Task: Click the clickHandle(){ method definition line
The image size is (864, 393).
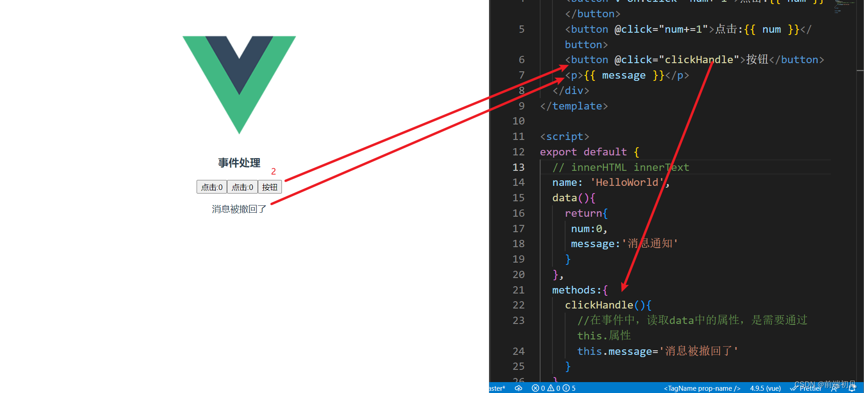Action: tap(608, 305)
